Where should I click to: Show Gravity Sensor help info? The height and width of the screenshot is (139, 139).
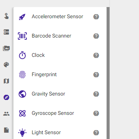point(96,94)
